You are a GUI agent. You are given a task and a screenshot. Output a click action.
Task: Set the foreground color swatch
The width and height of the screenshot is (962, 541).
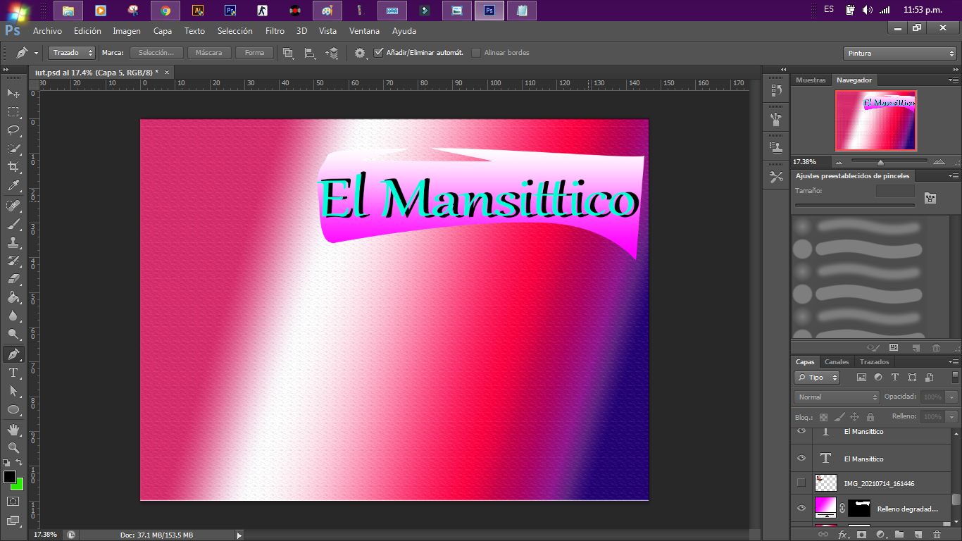pos(9,477)
